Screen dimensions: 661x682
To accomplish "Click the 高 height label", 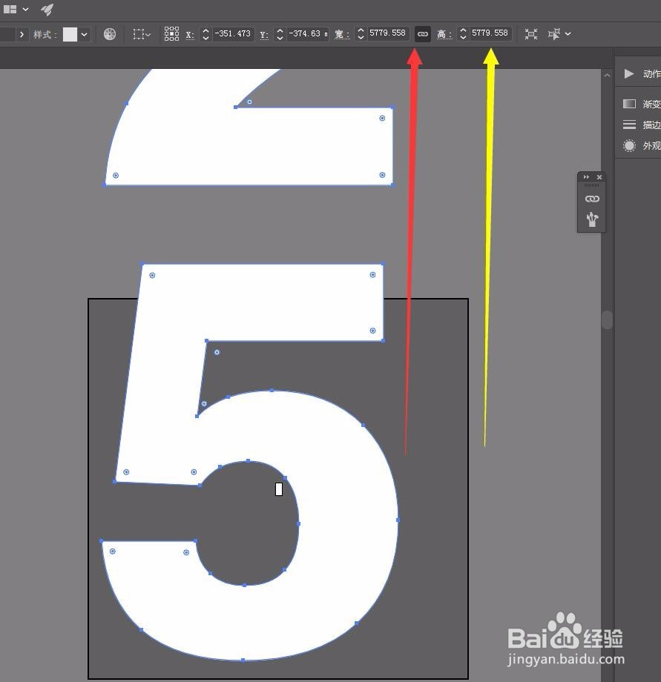I will (x=444, y=34).
